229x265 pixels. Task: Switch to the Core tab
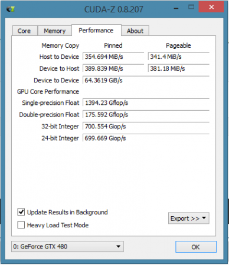(x=25, y=31)
